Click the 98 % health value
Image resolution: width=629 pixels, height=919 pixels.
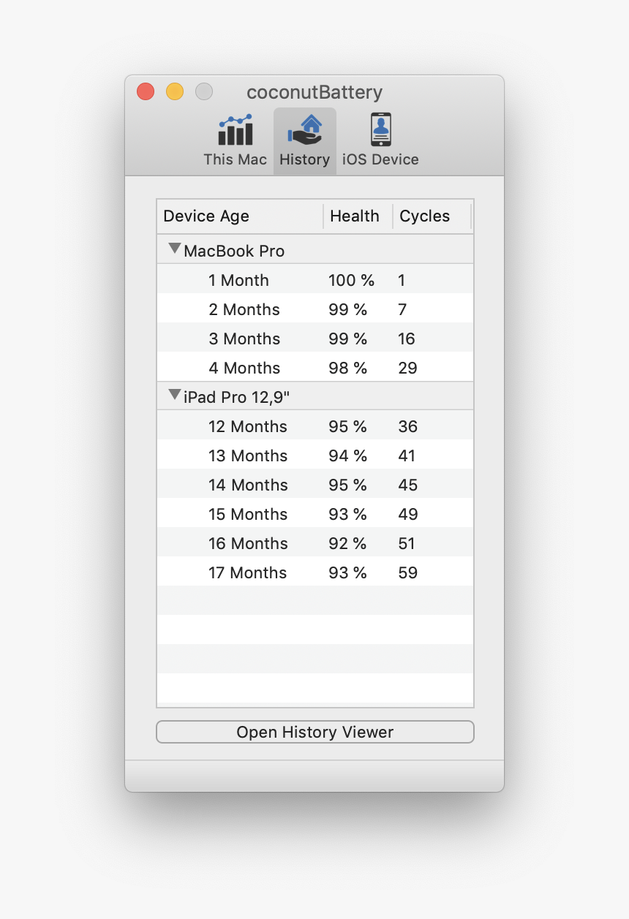coord(347,368)
